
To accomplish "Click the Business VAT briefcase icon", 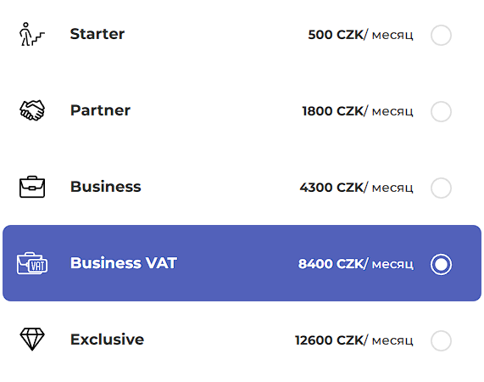I will (32, 263).
